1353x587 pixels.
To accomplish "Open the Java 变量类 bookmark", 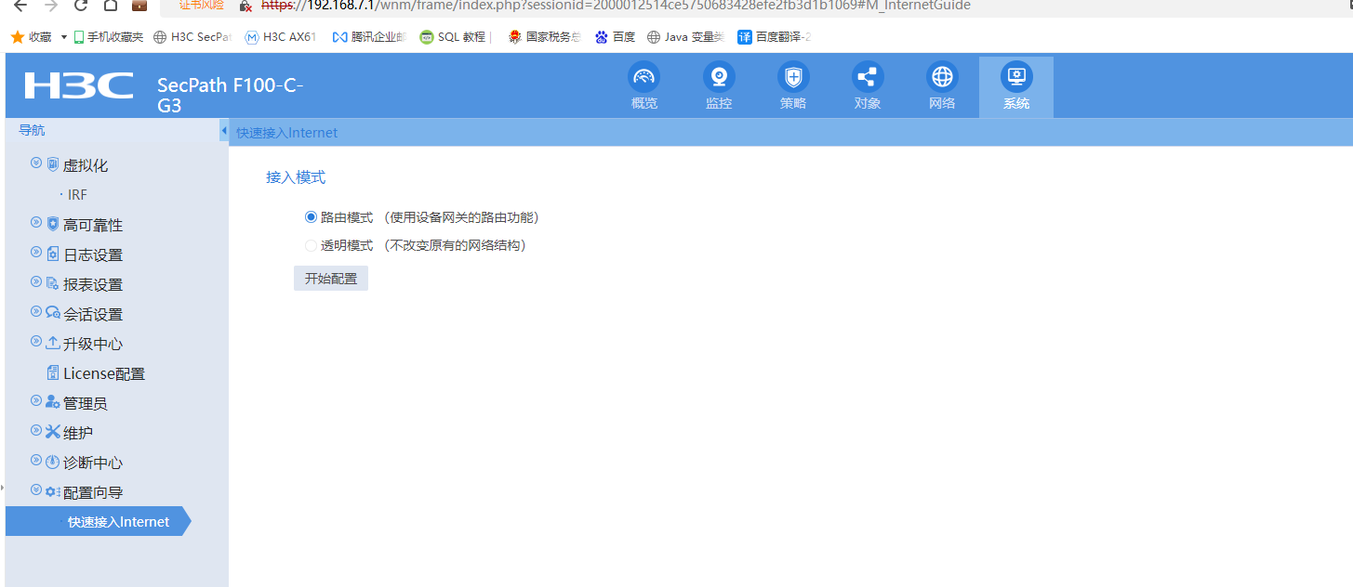I will pyautogui.click(x=685, y=37).
